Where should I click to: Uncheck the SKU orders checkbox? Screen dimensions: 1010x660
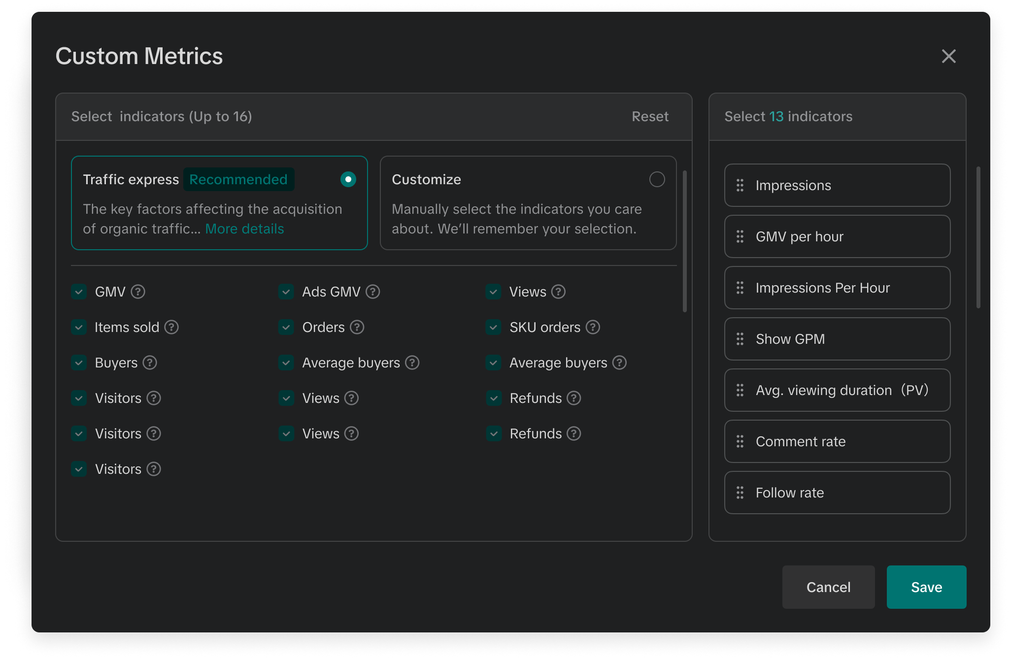[493, 327]
